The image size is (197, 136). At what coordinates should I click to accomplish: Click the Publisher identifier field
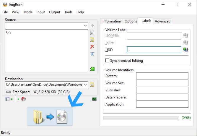coord(162,90)
